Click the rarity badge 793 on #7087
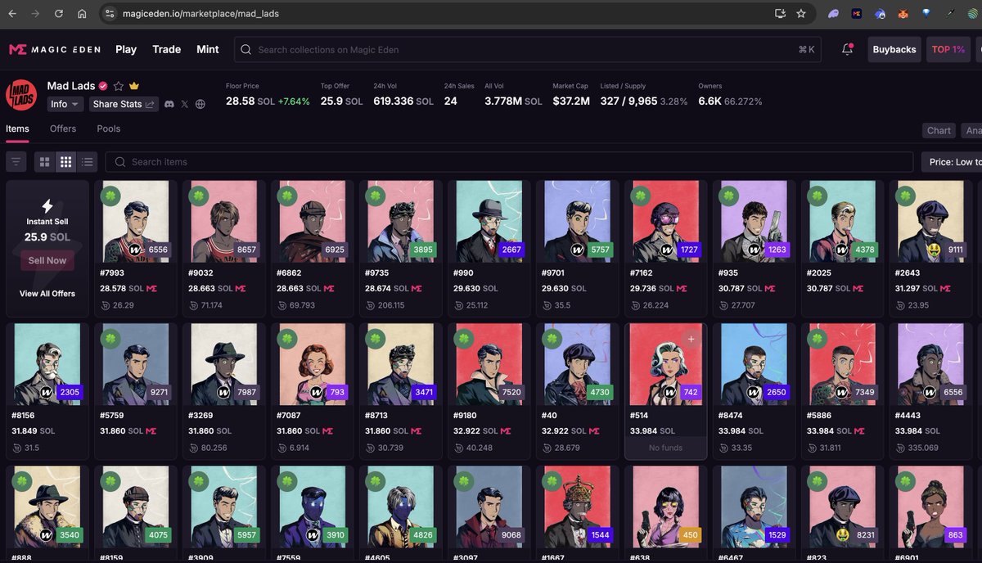Screen dimensions: 982x563 [x=336, y=392]
